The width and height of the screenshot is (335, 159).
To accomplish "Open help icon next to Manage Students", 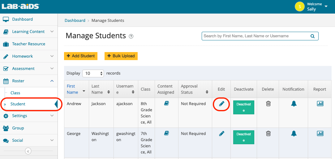I will (131, 36).
